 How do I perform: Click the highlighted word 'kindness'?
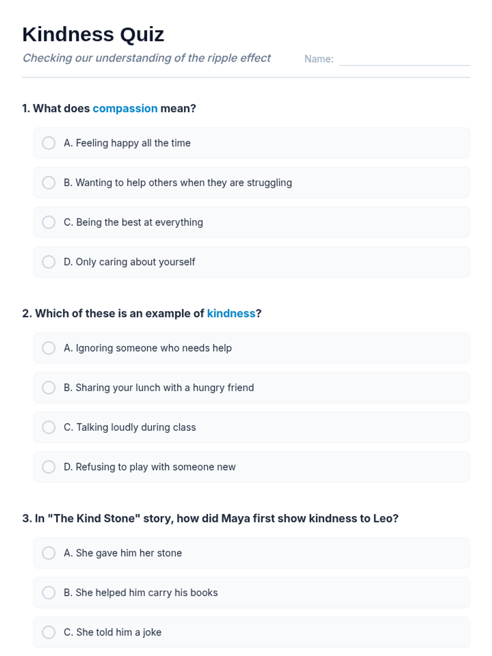pyautogui.click(x=231, y=314)
